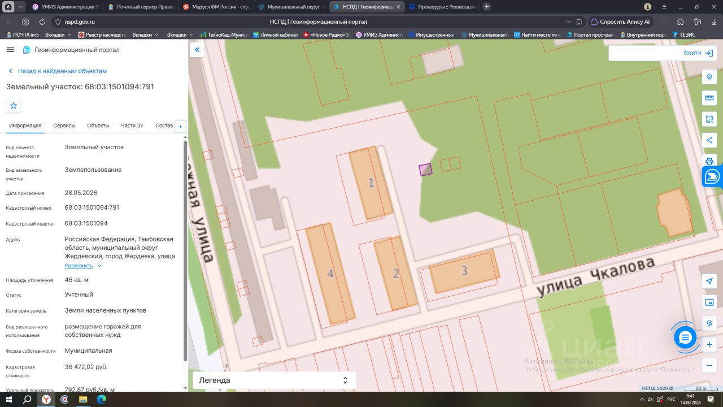
Task: Expand the Легенда panel
Action: (275, 380)
